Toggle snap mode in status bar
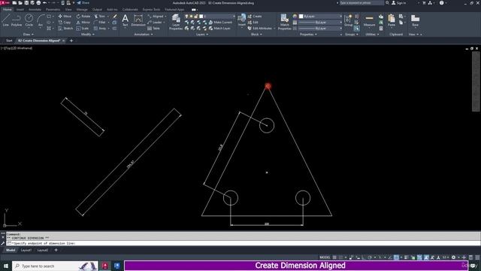The height and width of the screenshot is (271, 481). coord(340,257)
